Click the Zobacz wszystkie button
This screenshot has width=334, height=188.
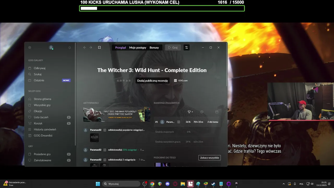click(210, 158)
